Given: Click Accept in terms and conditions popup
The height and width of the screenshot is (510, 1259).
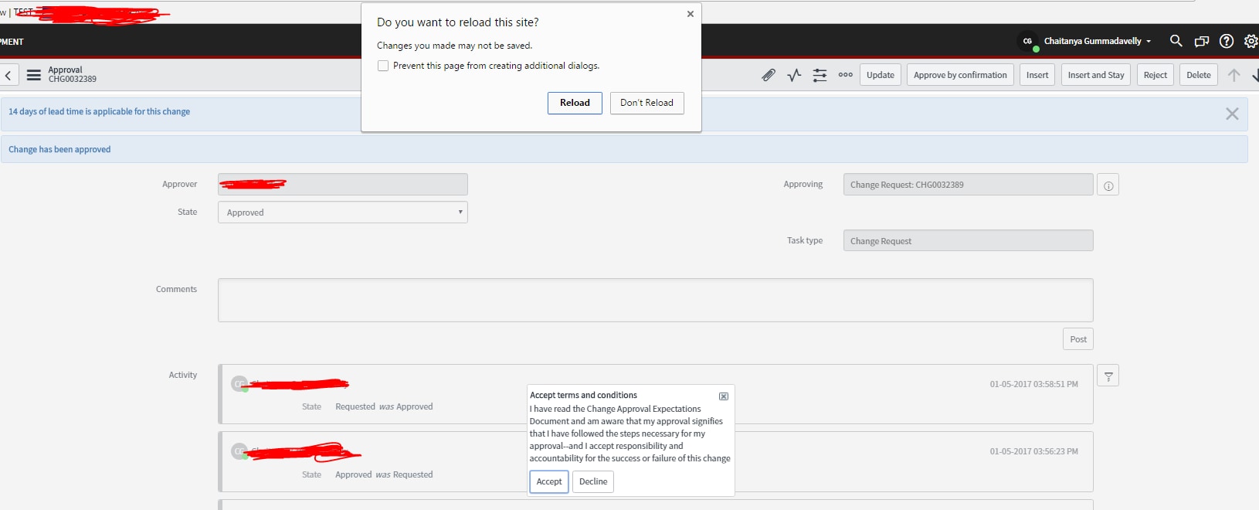Looking at the screenshot, I should 549,481.
